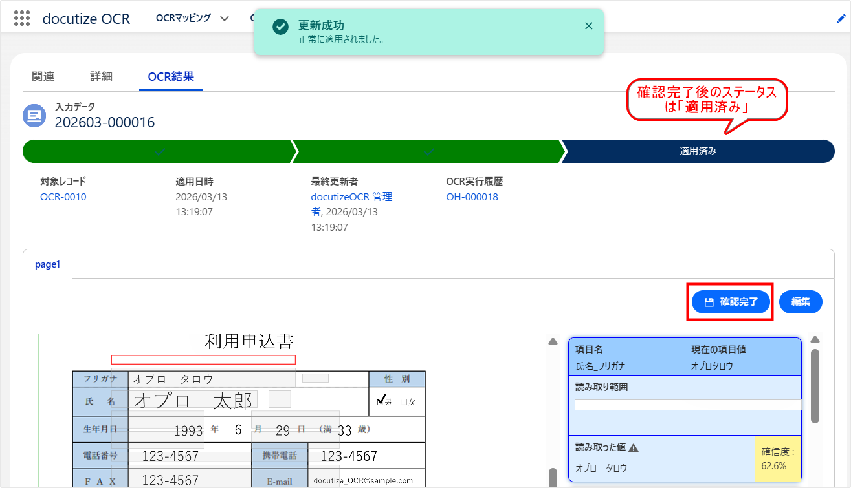Open the OCR-0010 target record link
The image size is (851, 488).
(x=63, y=197)
